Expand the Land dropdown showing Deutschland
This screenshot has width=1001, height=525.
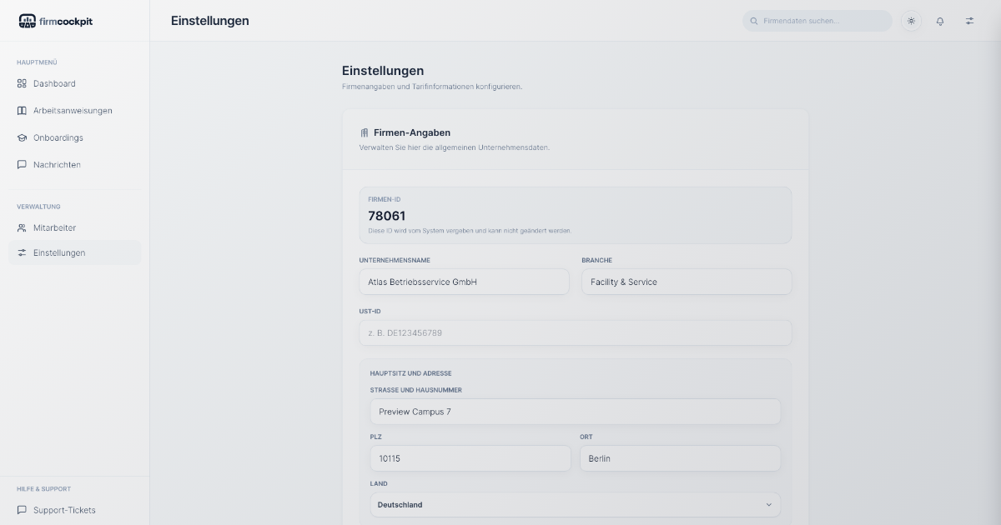click(x=567, y=505)
